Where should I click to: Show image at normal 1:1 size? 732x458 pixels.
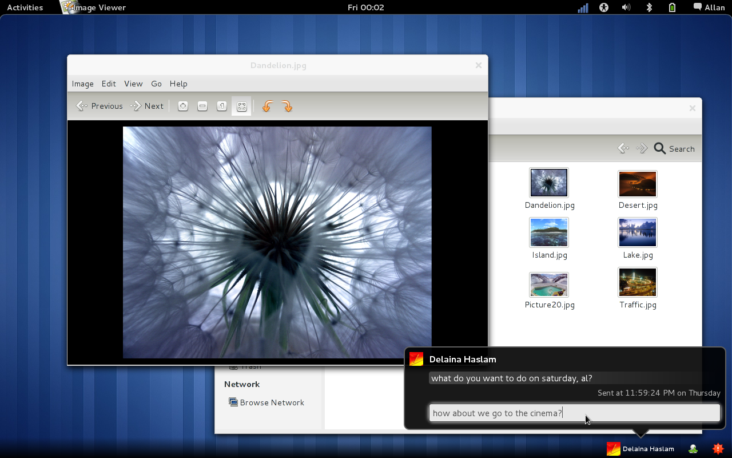[222, 106]
